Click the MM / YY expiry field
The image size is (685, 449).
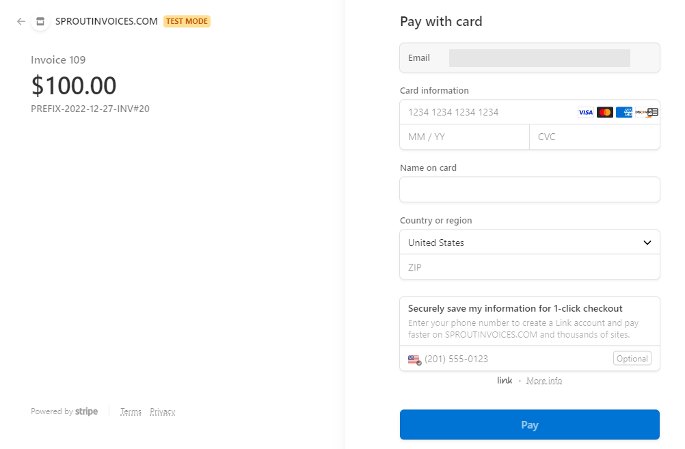tap(464, 137)
